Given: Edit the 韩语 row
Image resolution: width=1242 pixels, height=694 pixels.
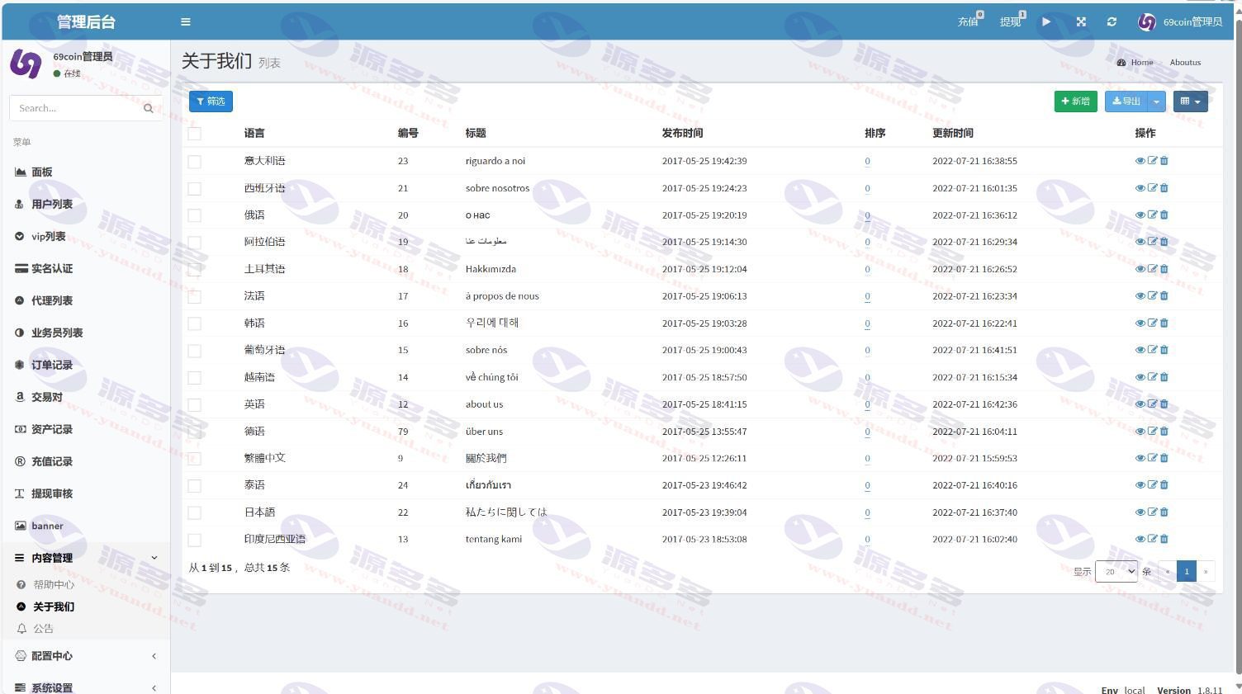Looking at the screenshot, I should 1153,323.
